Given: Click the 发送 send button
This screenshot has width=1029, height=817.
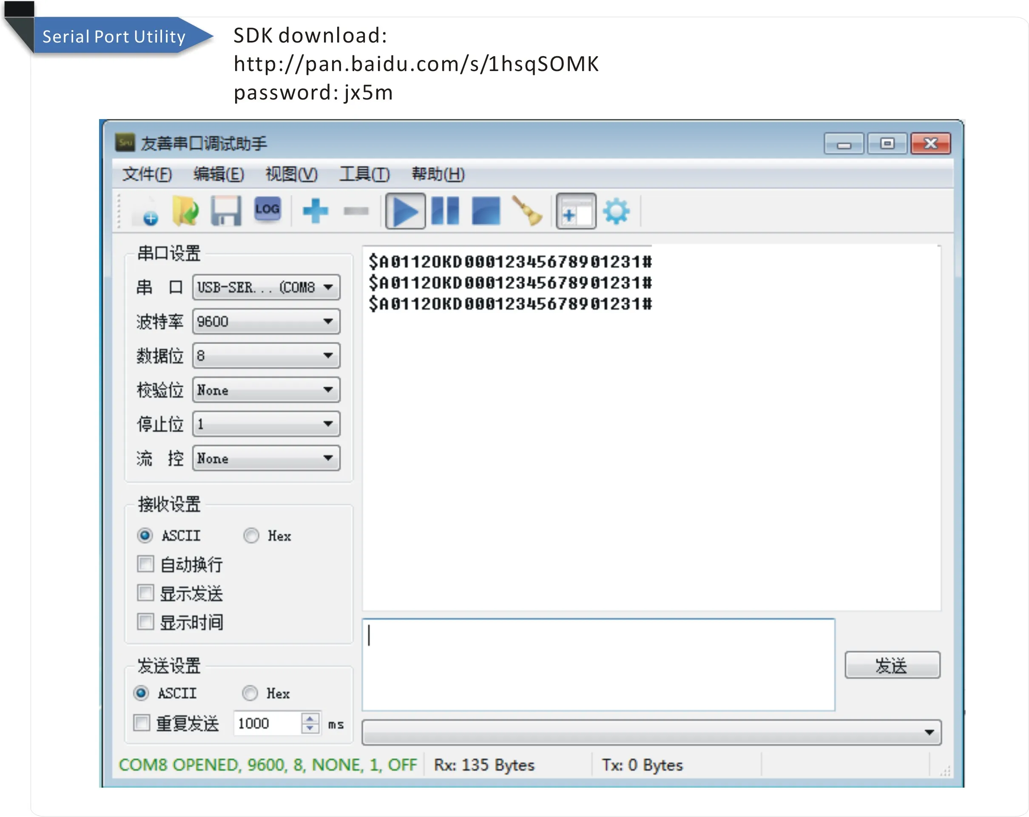Looking at the screenshot, I should point(892,665).
